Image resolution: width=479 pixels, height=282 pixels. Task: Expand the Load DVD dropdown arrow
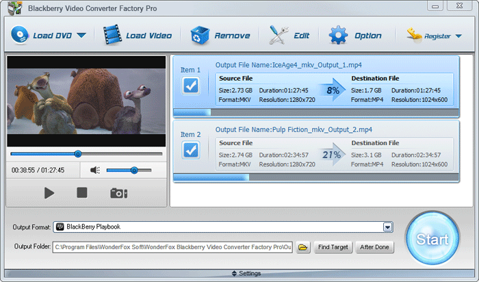(81, 36)
